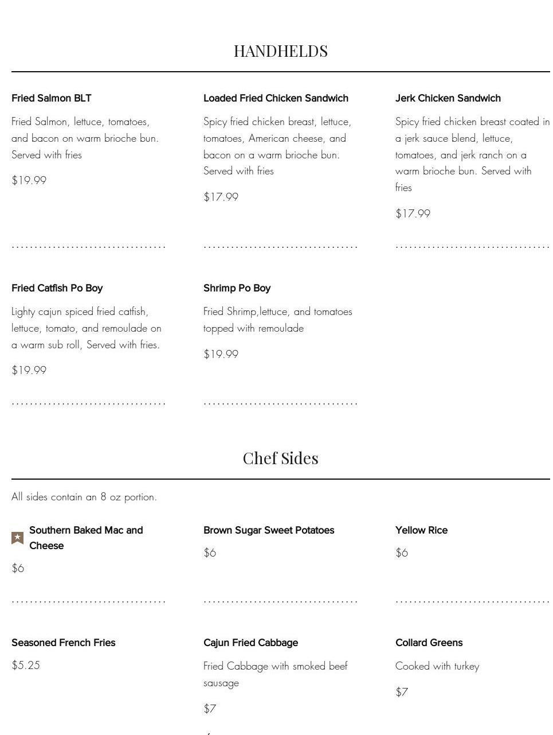Open the Cajun Fried Cabbage item
This screenshot has height=735, width=553.
(x=250, y=643)
